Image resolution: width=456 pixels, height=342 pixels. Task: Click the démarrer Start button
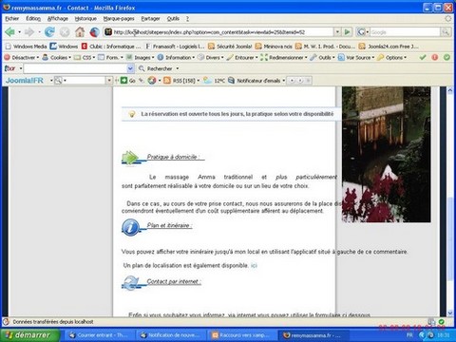click(30, 334)
